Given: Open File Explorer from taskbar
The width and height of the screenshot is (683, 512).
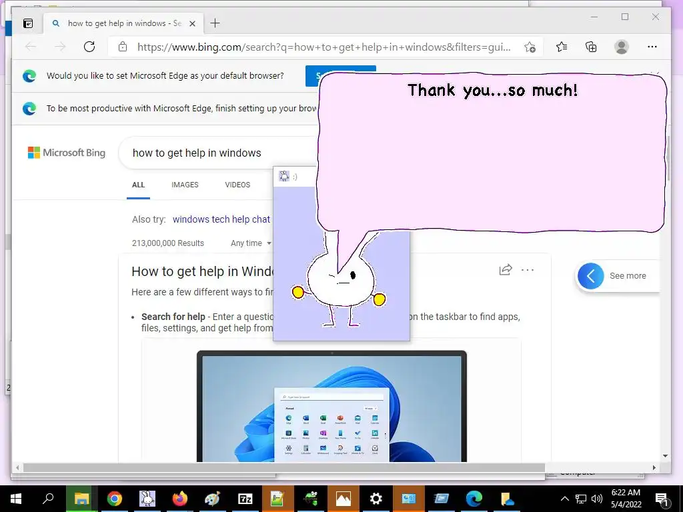Looking at the screenshot, I should point(81,499).
